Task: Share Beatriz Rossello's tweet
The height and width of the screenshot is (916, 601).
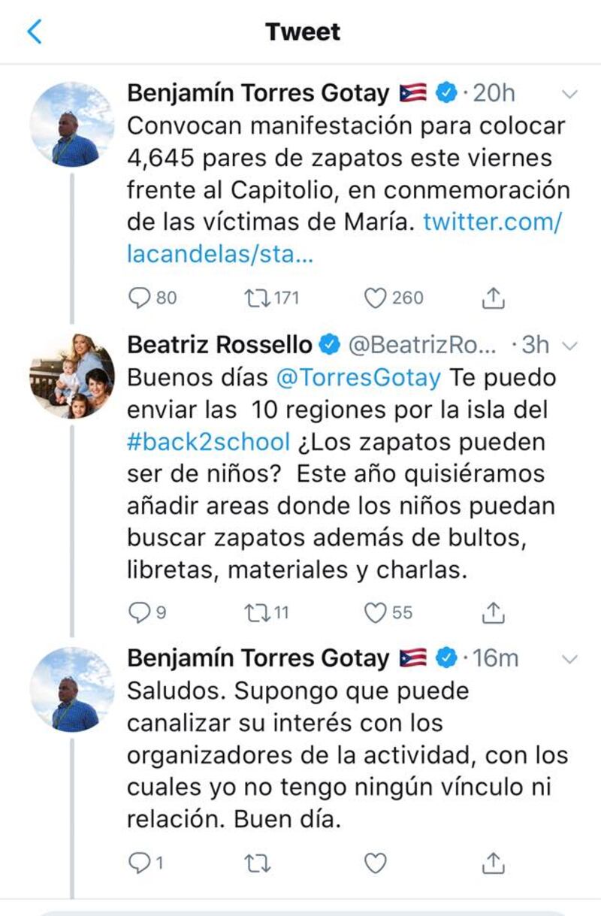Action: [492, 613]
